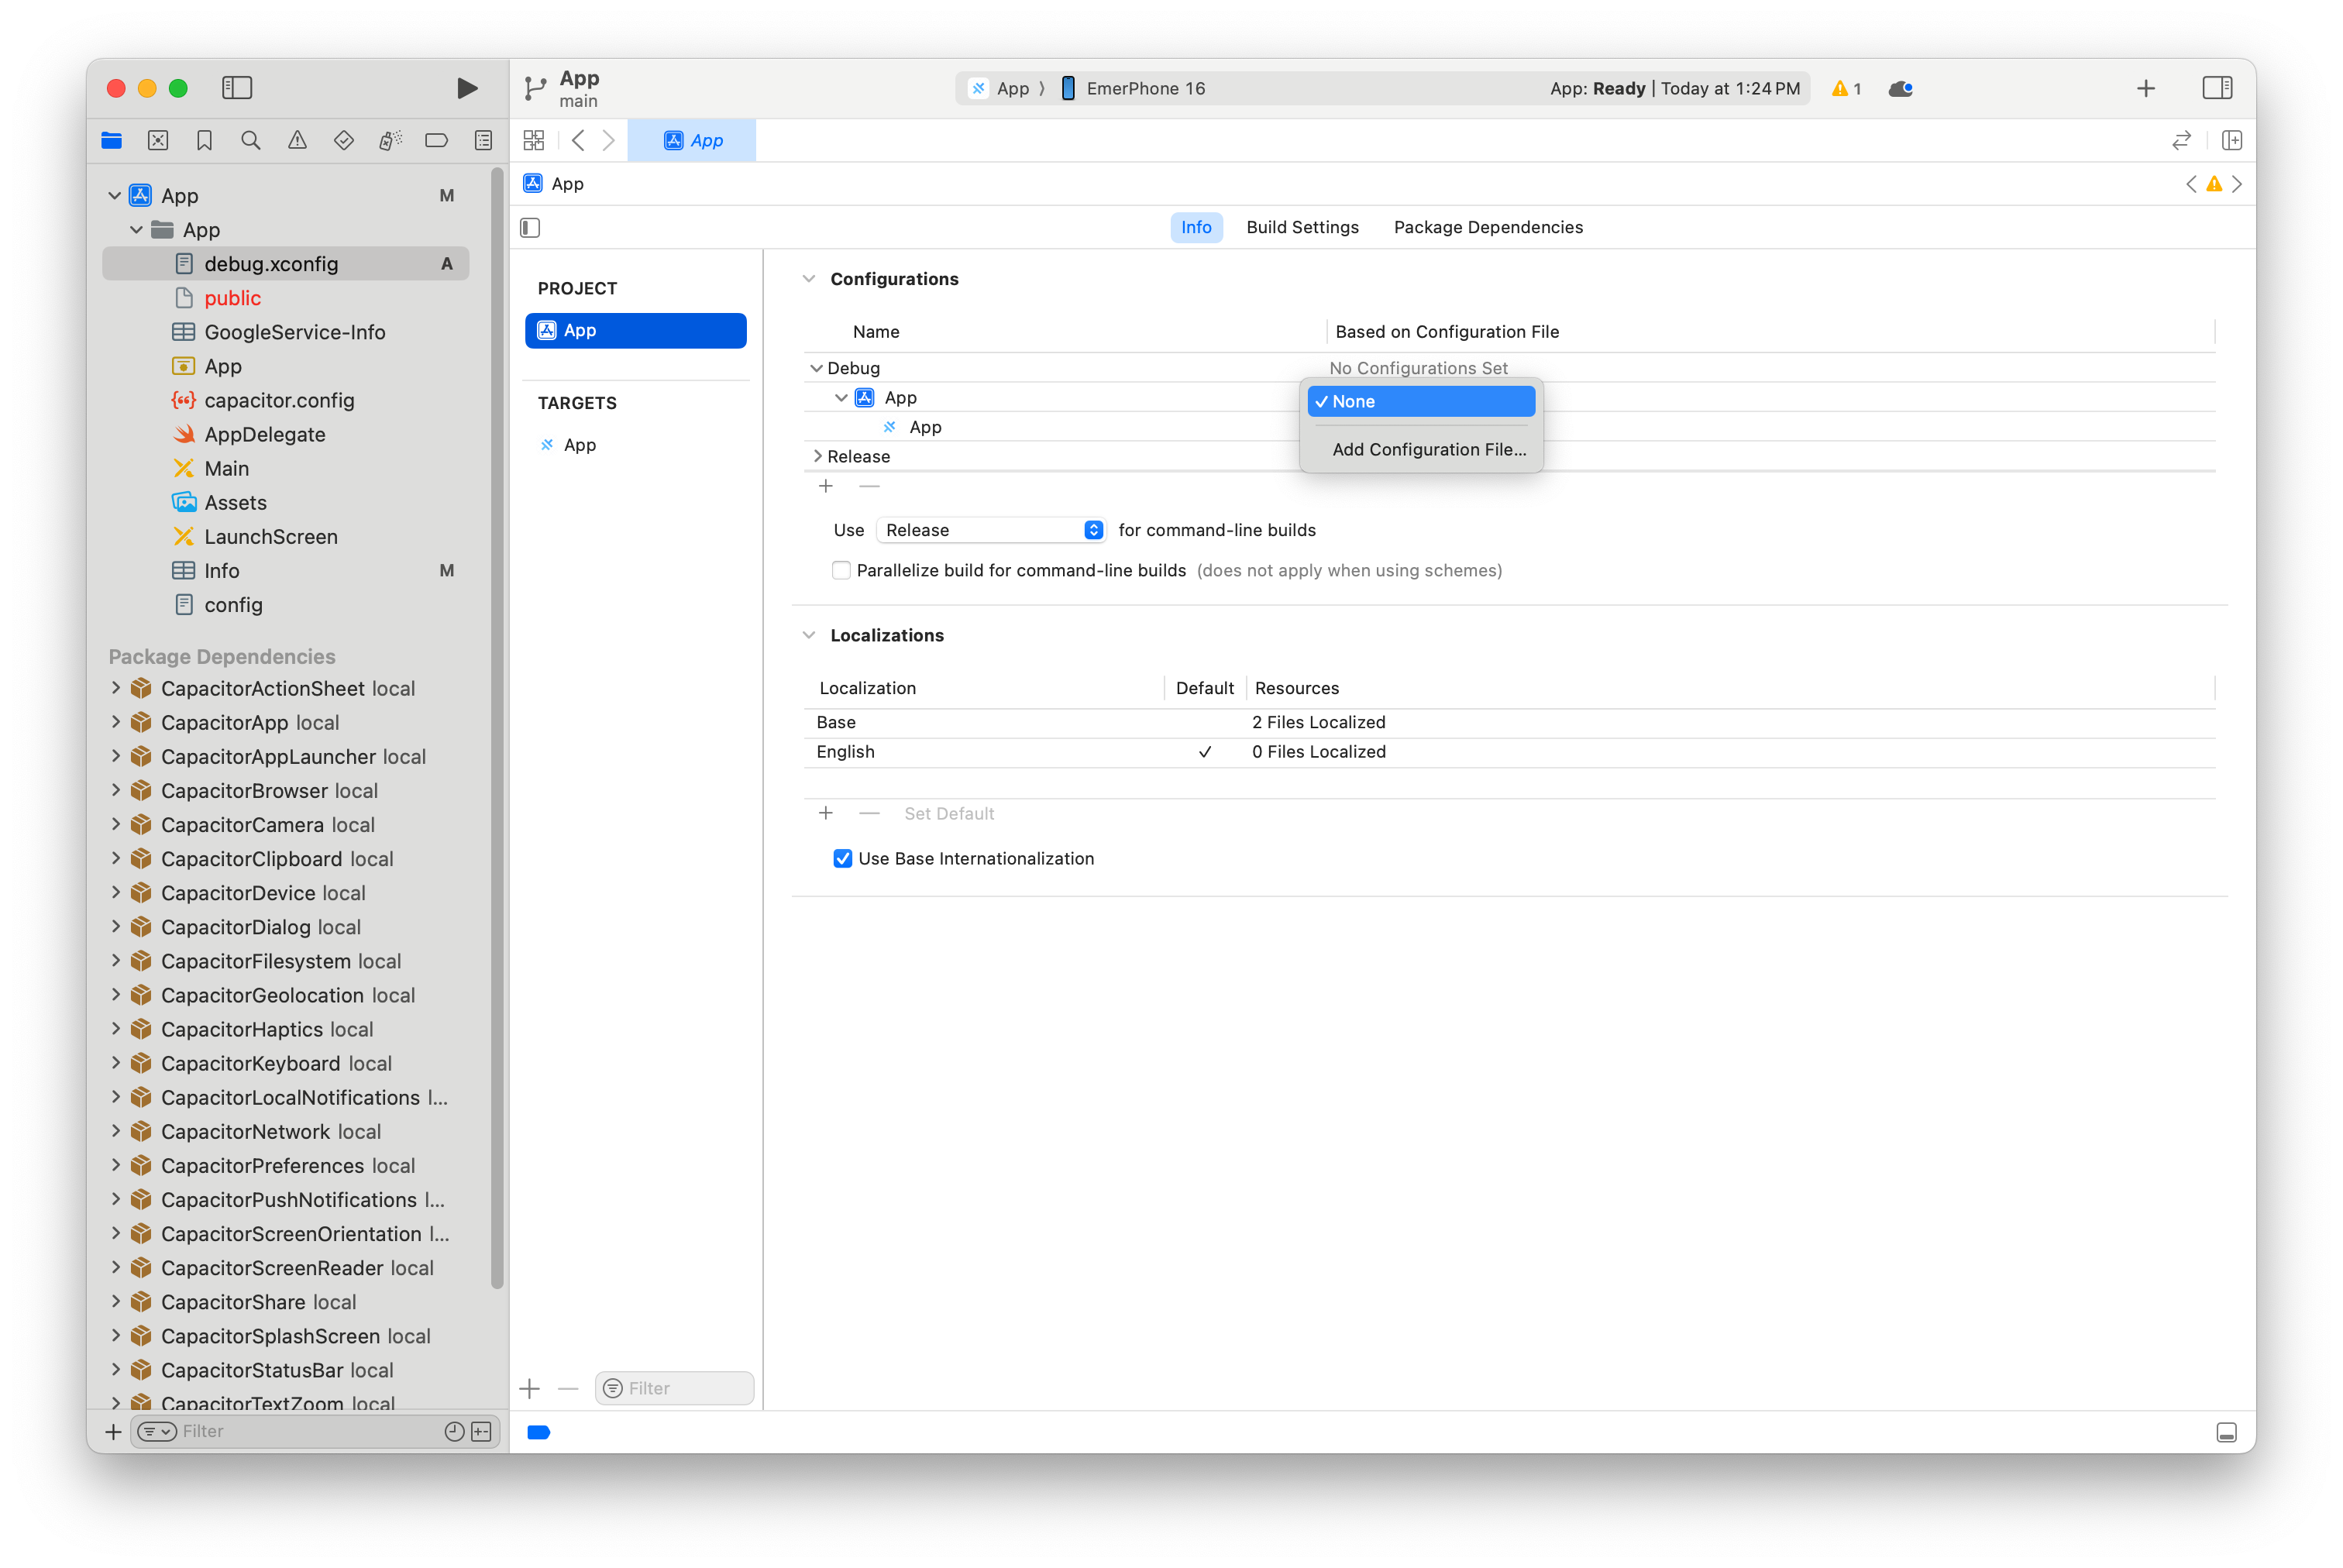Screen dimensions: 2343x1568
Task: Toggle the right inspector panel icon
Action: click(2216, 88)
